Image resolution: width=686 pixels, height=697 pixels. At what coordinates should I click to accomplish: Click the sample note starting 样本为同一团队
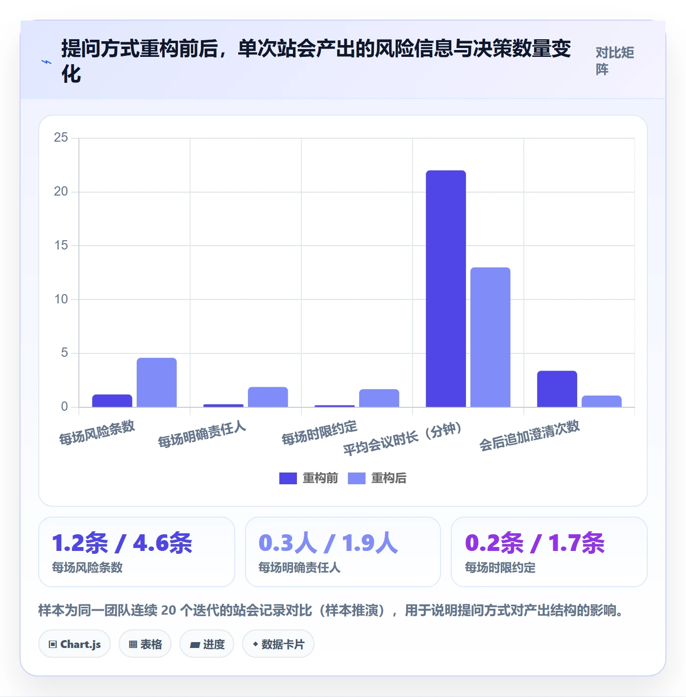pyautogui.click(x=331, y=611)
